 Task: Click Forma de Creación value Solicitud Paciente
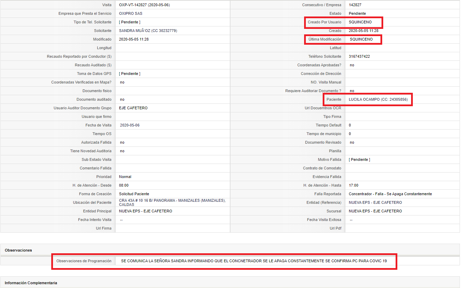tap(134, 194)
